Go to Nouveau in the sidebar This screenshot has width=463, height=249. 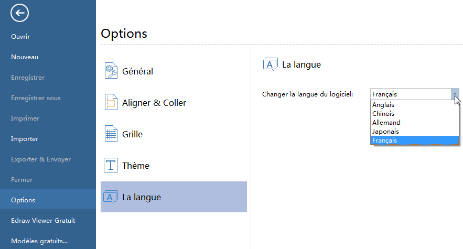[x=25, y=57]
